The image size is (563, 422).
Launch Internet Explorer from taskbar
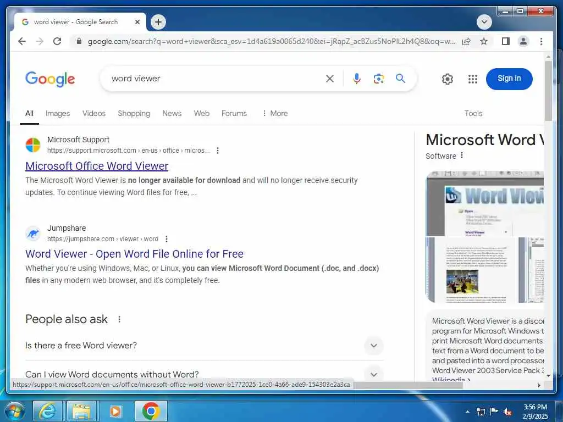(x=47, y=411)
